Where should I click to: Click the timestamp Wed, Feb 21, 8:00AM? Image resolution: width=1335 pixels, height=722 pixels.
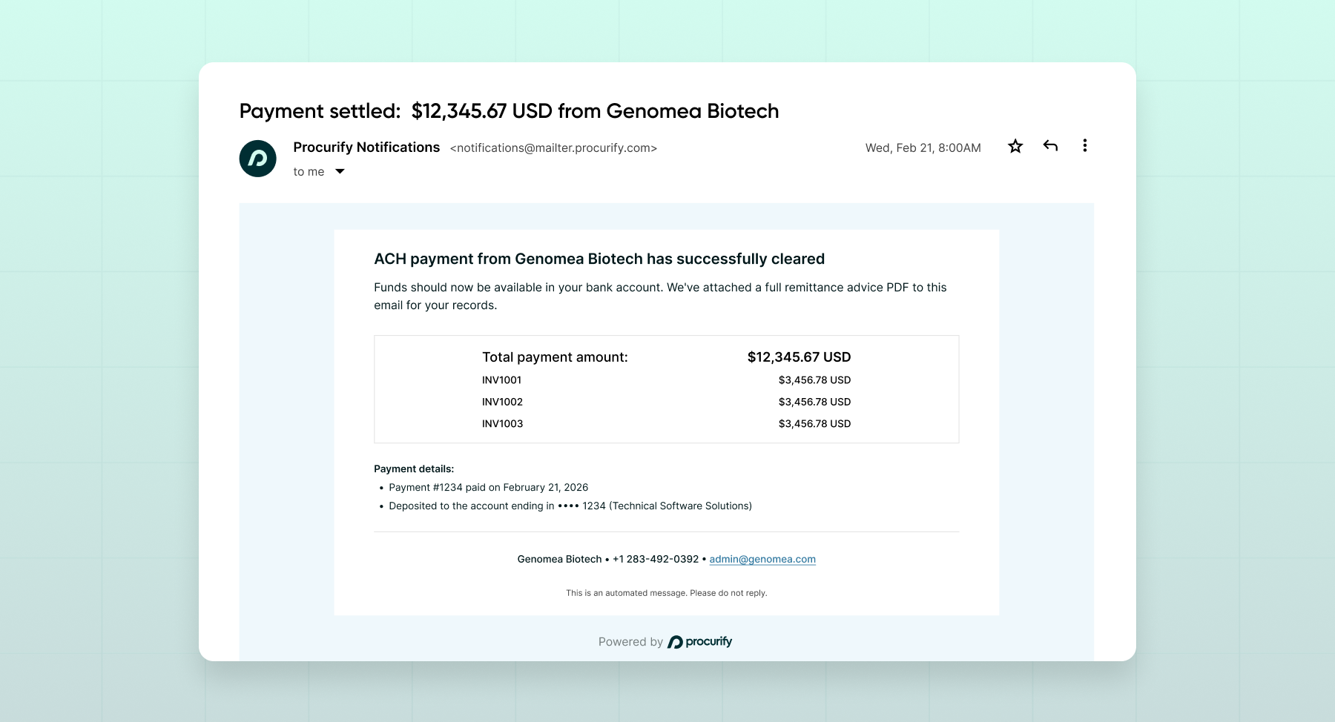coord(923,147)
